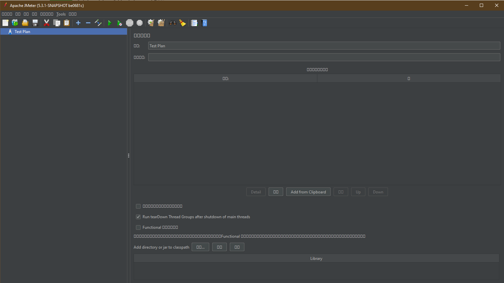504x283 pixels.
Task: Click the blue plus expand-all icon
Action: pos(78,23)
